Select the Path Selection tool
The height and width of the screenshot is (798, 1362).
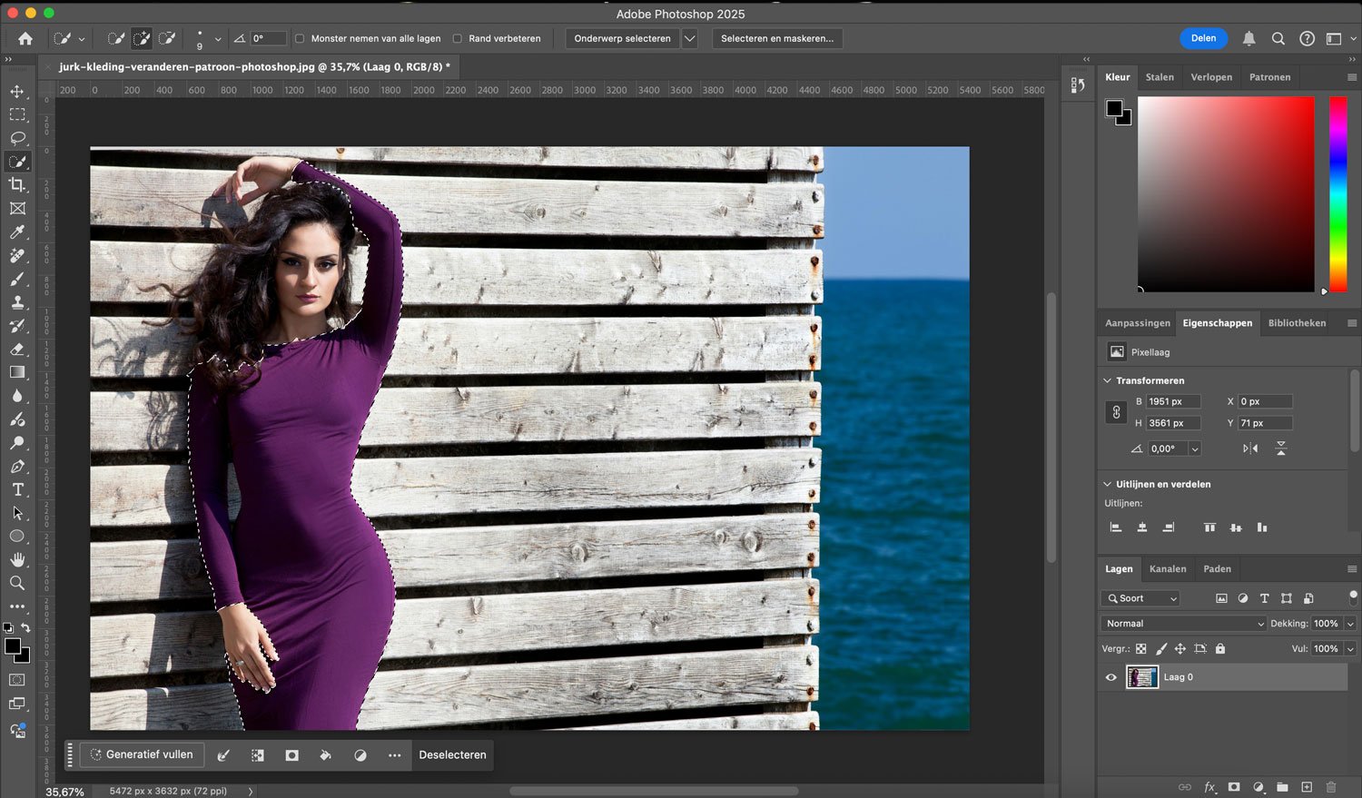point(17,513)
